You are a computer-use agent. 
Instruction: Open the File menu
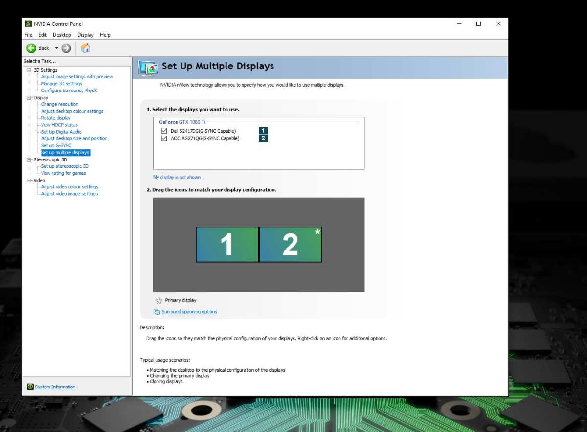(28, 35)
